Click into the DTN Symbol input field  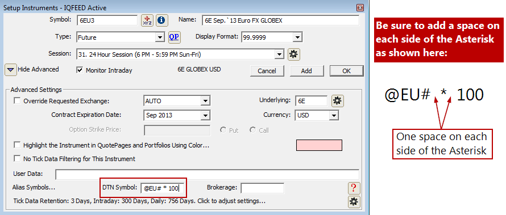pyautogui.click(x=163, y=188)
